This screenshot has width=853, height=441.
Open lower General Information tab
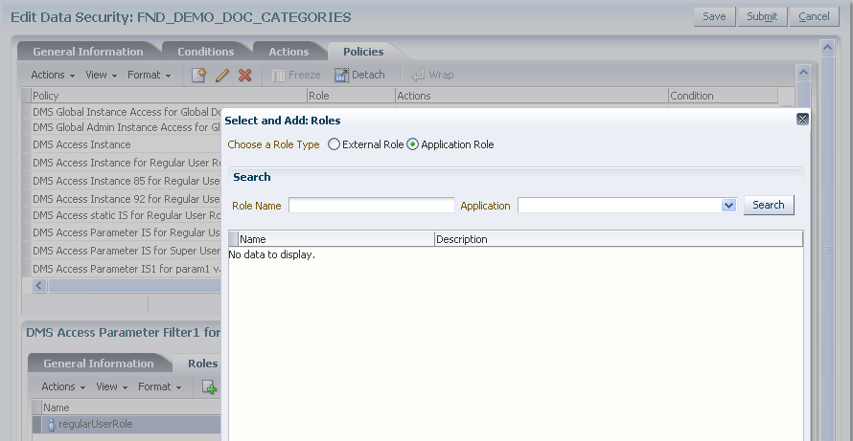99,364
